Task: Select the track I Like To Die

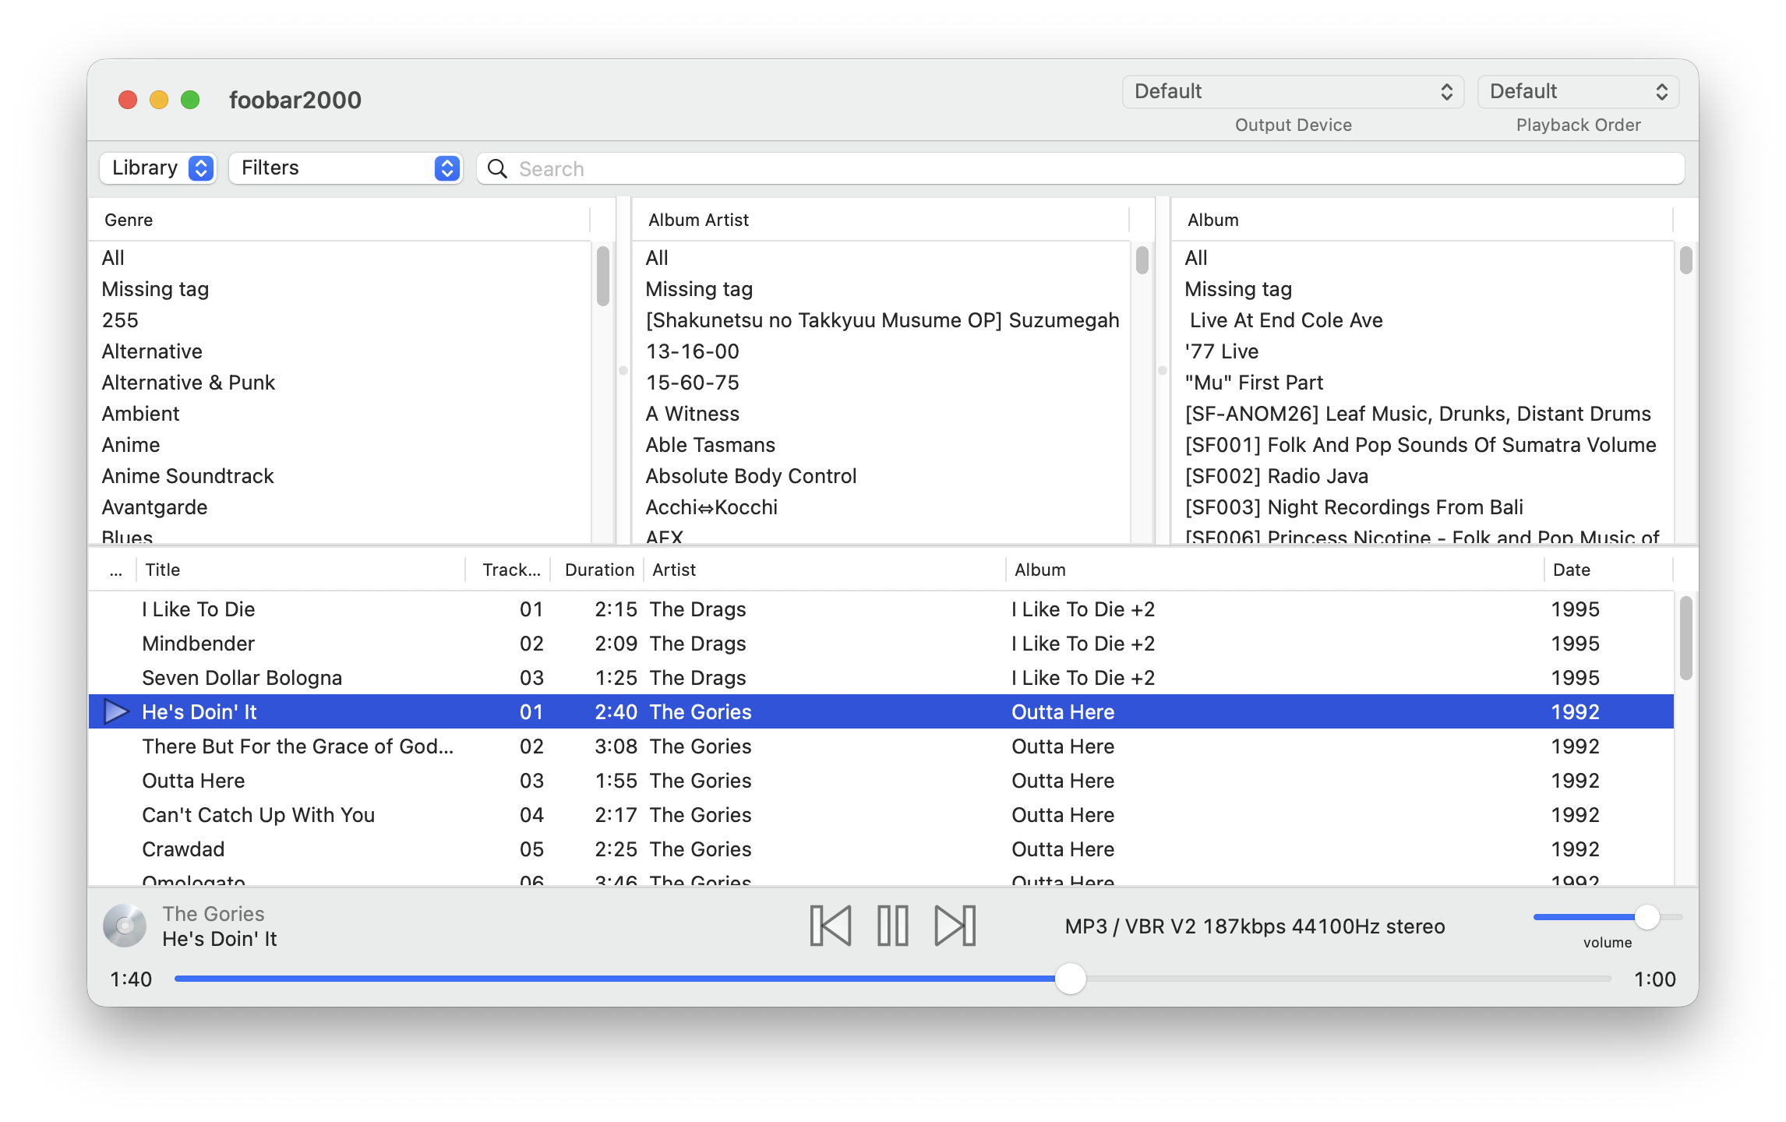Action: click(881, 609)
